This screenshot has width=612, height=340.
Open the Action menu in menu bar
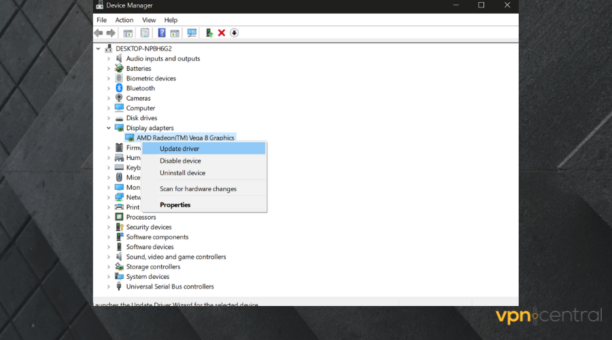pyautogui.click(x=124, y=20)
